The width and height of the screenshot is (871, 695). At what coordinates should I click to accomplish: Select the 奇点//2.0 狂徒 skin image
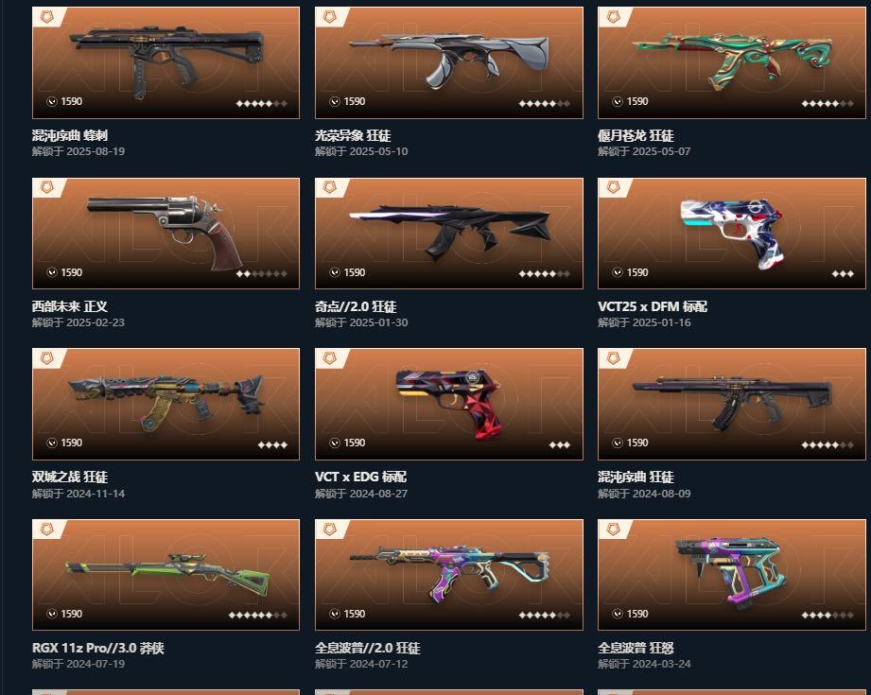(449, 234)
